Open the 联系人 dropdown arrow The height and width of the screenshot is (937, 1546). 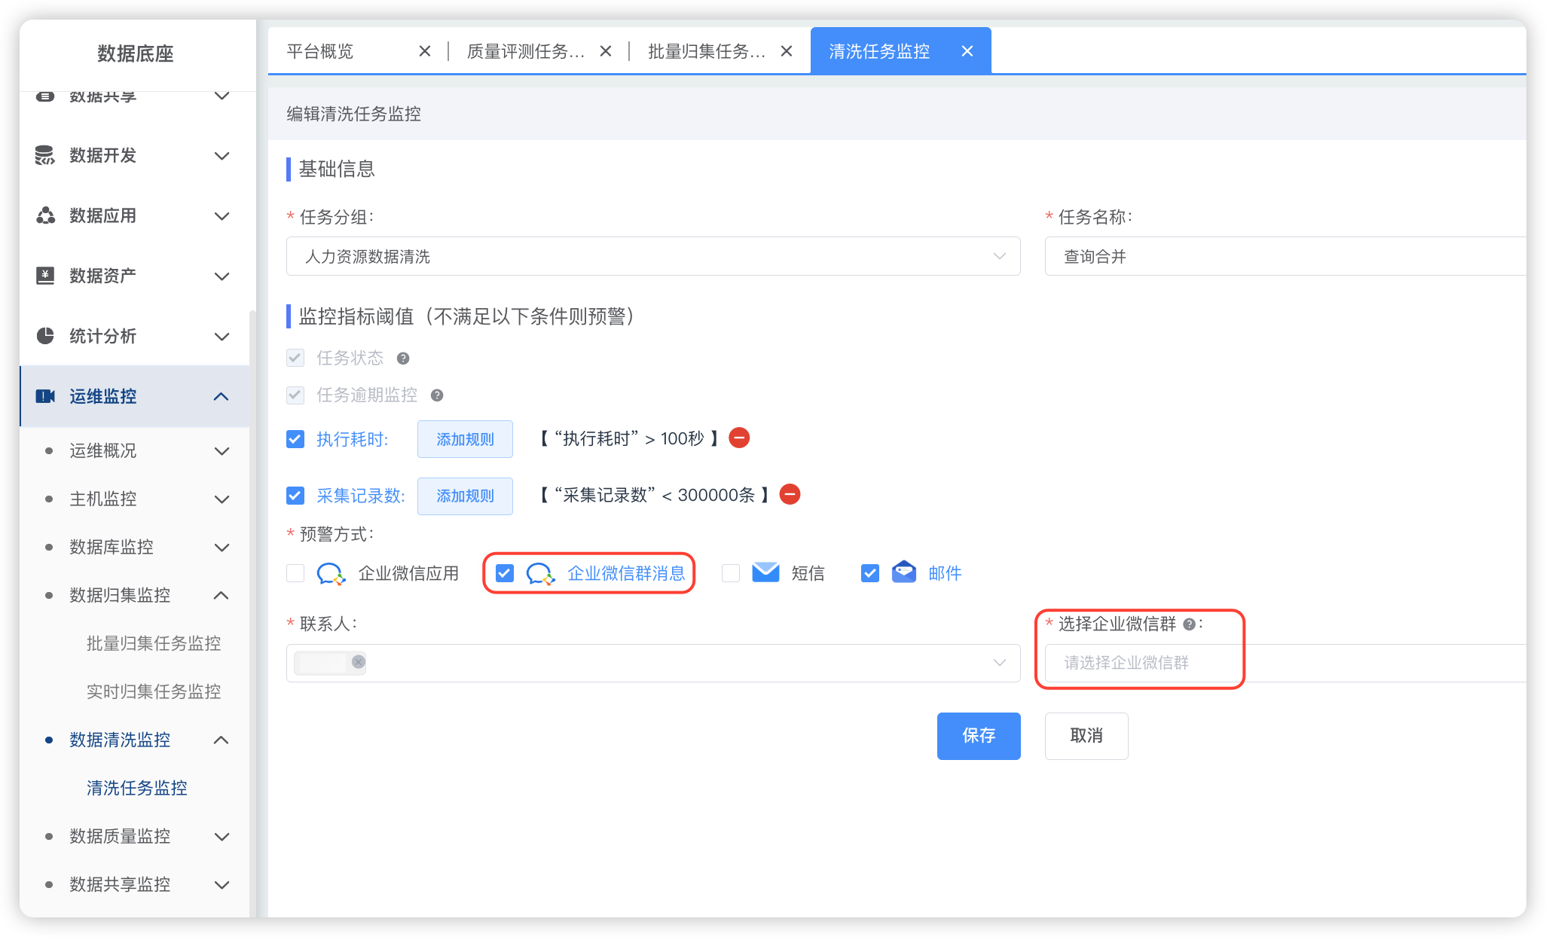tap(999, 663)
